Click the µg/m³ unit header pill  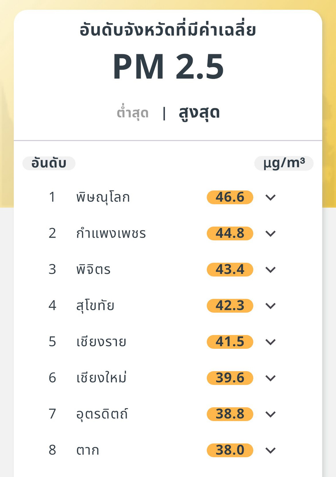pyautogui.click(x=284, y=163)
